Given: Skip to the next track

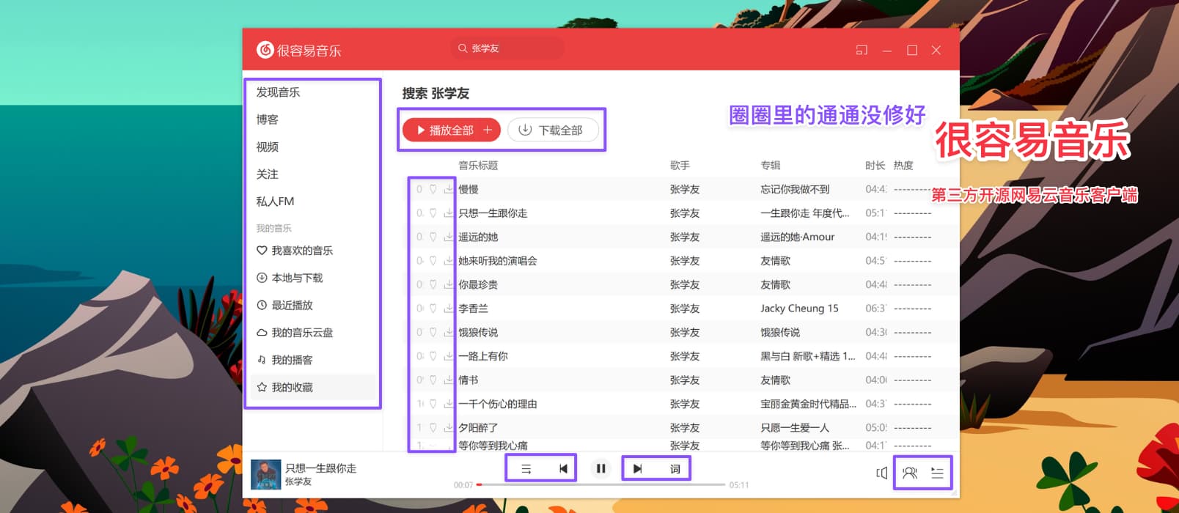Looking at the screenshot, I should pos(637,469).
